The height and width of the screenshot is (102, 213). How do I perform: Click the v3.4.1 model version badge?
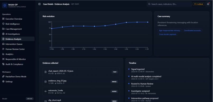pyautogui.click(x=30, y=99)
